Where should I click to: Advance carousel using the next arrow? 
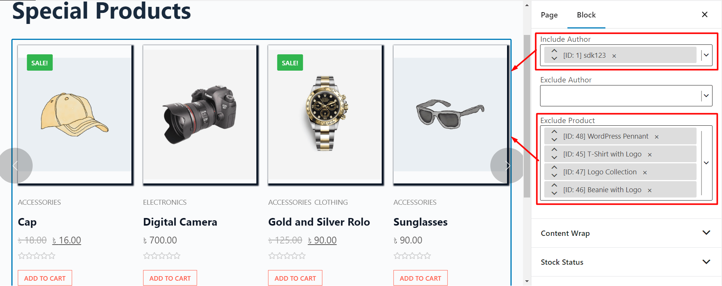click(508, 165)
